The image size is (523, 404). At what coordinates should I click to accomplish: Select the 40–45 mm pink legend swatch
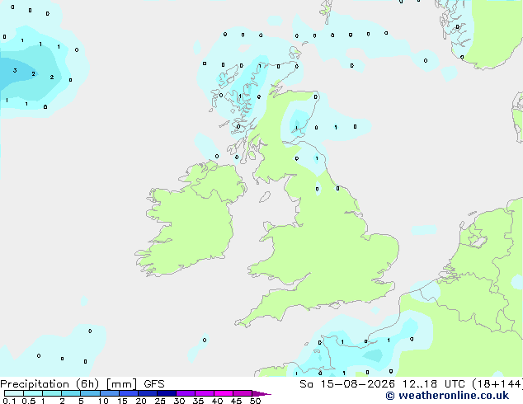point(224,393)
